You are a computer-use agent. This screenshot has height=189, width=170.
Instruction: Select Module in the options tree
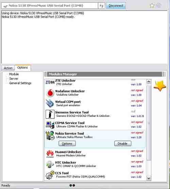coord(14,74)
